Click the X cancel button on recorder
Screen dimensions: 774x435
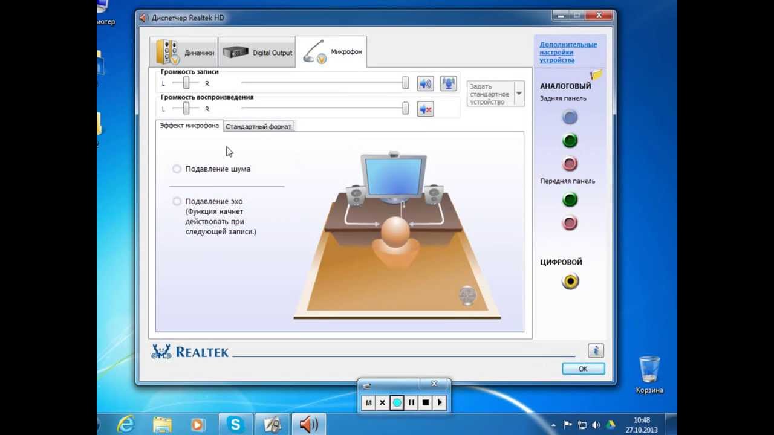[382, 402]
